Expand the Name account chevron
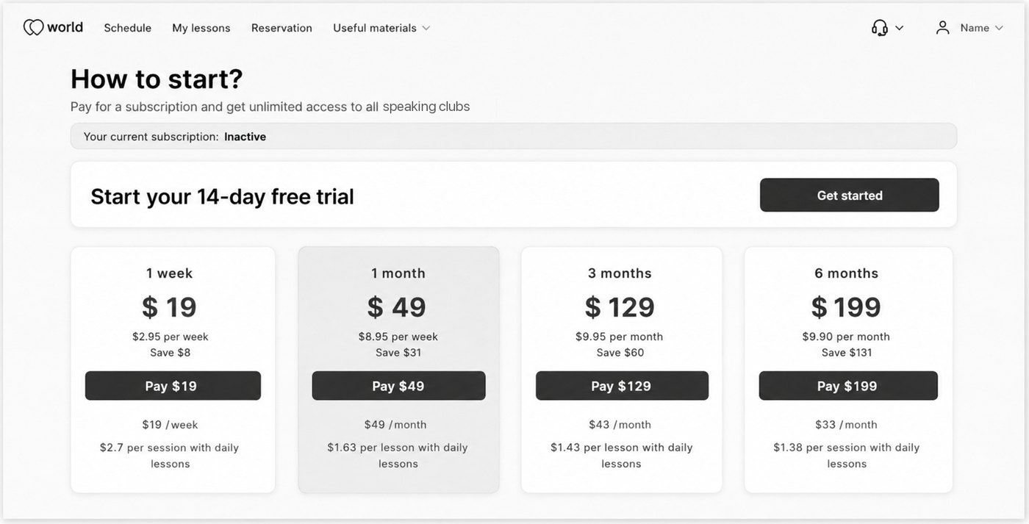This screenshot has height=524, width=1029. pyautogui.click(x=999, y=28)
